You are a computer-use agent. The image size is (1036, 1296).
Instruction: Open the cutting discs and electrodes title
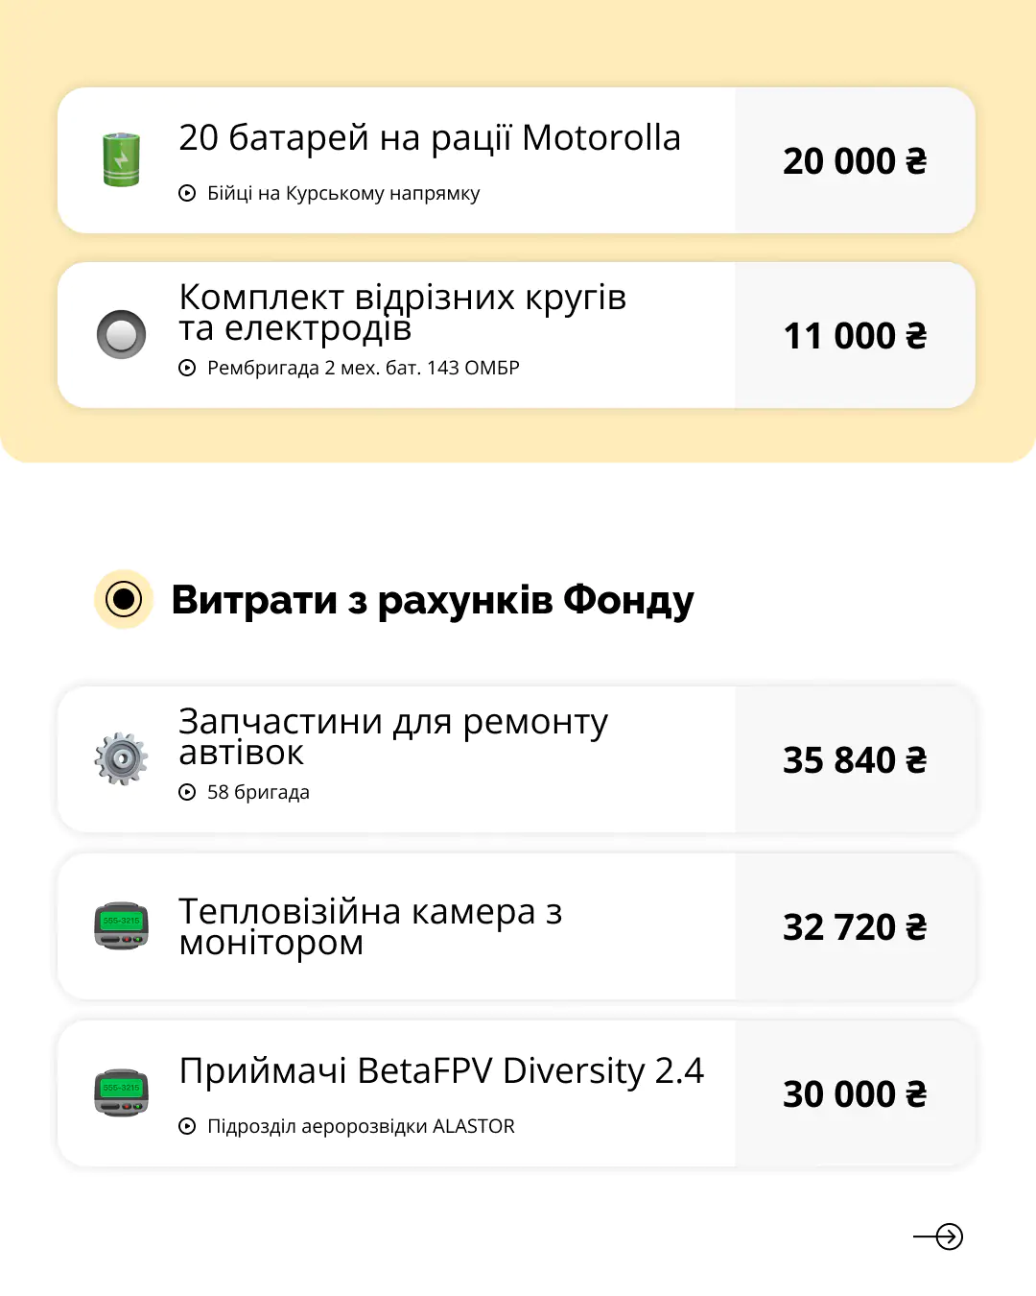pyautogui.click(x=403, y=313)
